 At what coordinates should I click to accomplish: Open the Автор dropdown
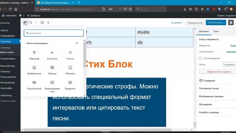coord(229,64)
